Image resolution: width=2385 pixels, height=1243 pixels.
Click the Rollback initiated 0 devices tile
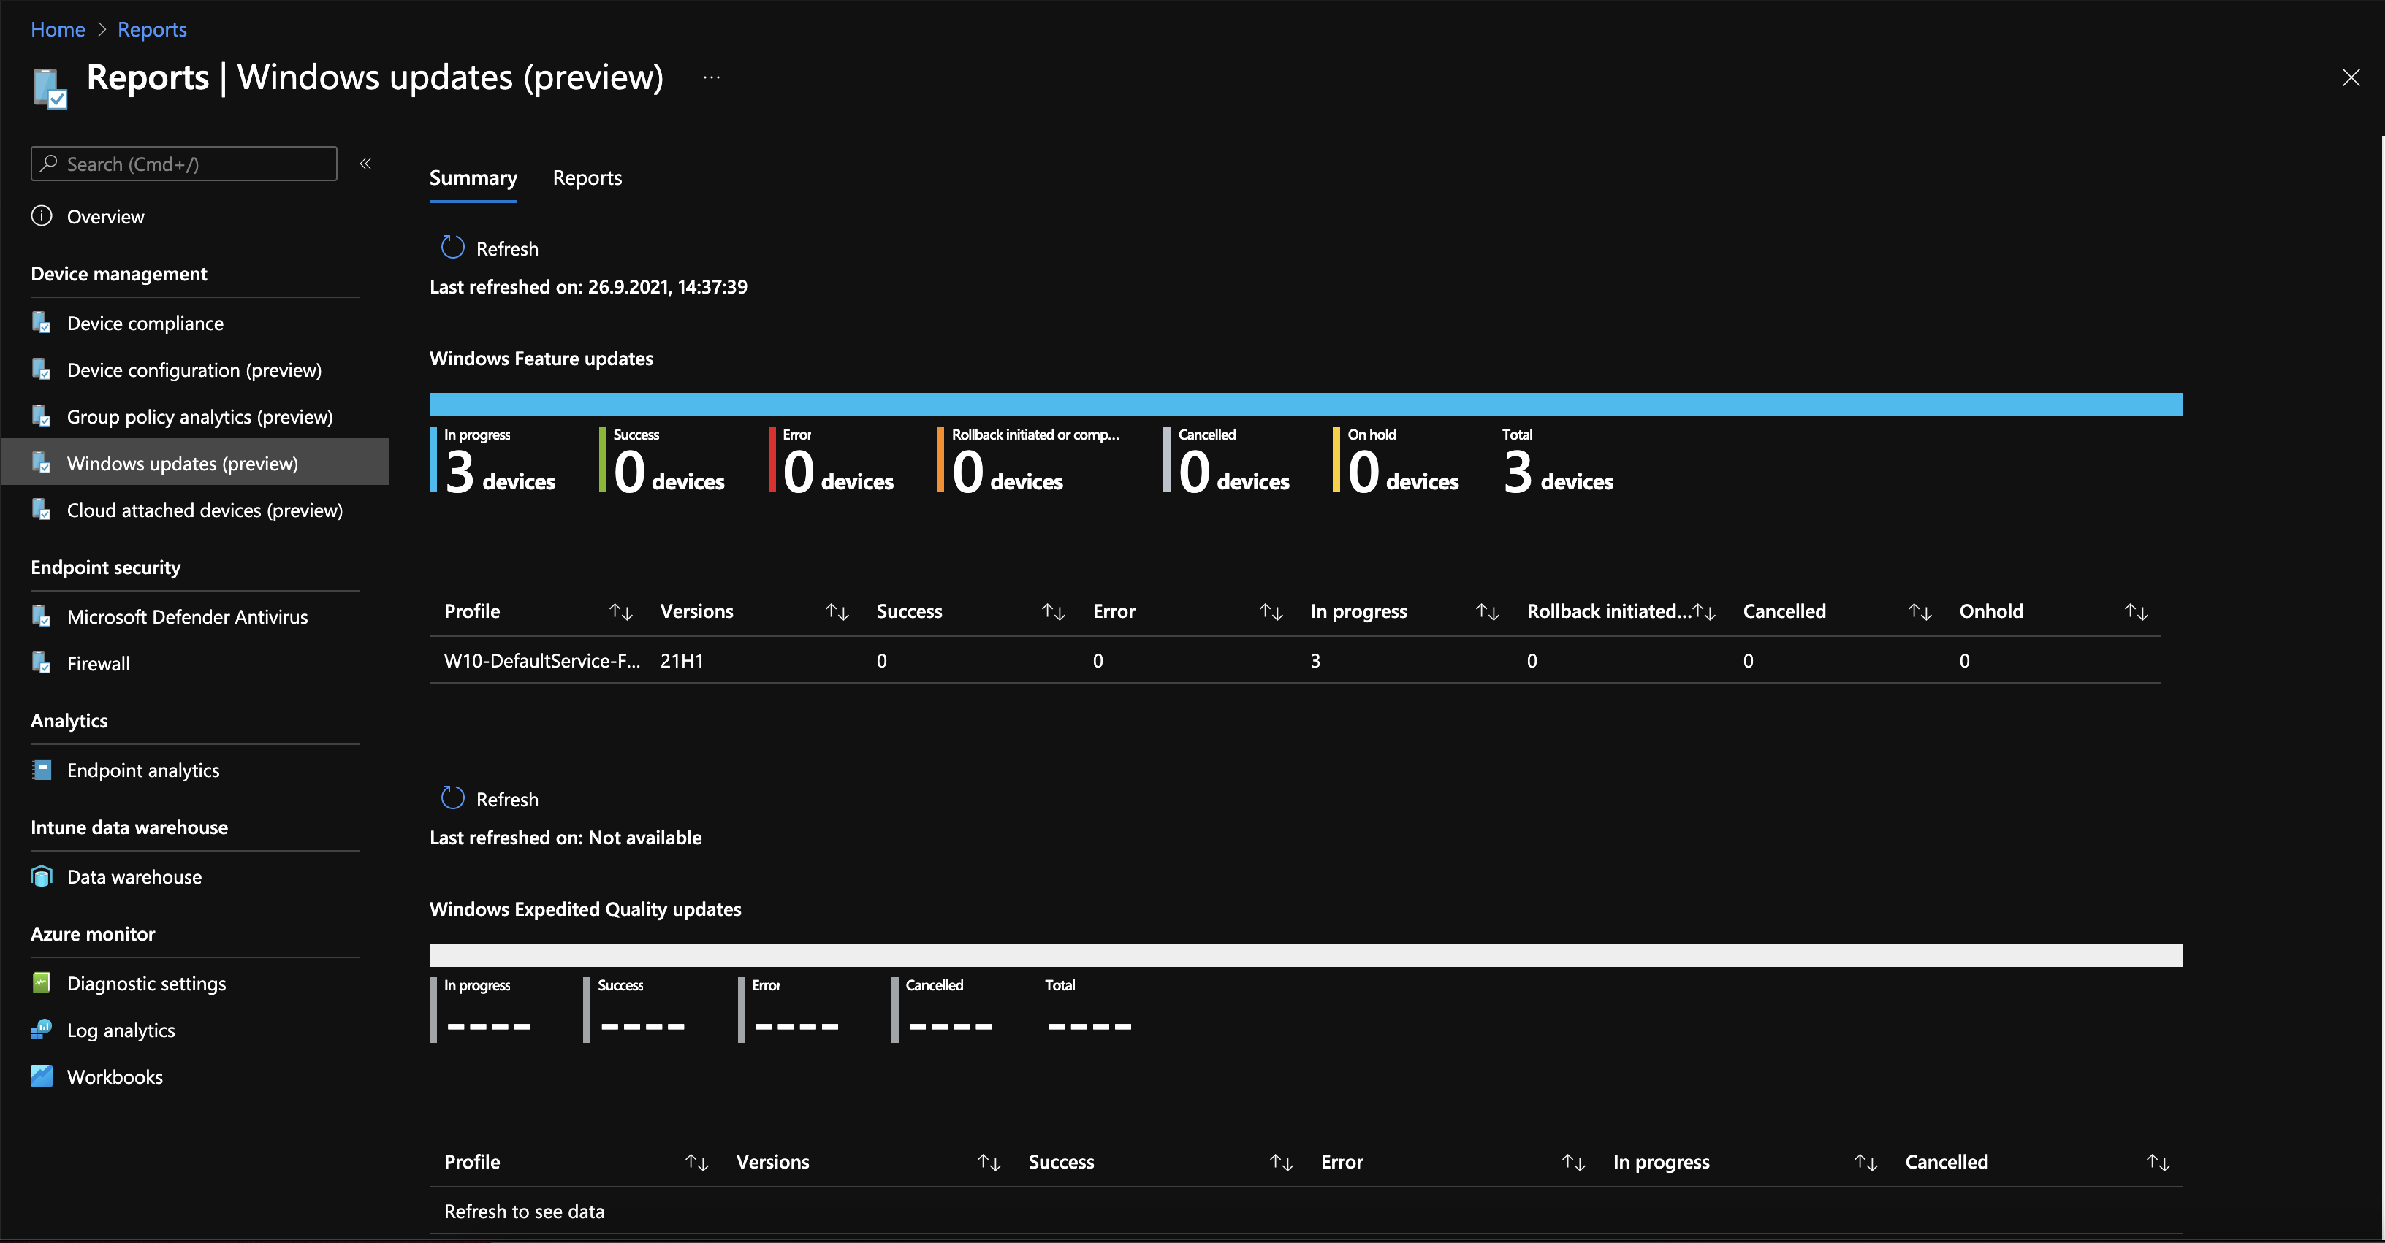point(1030,460)
